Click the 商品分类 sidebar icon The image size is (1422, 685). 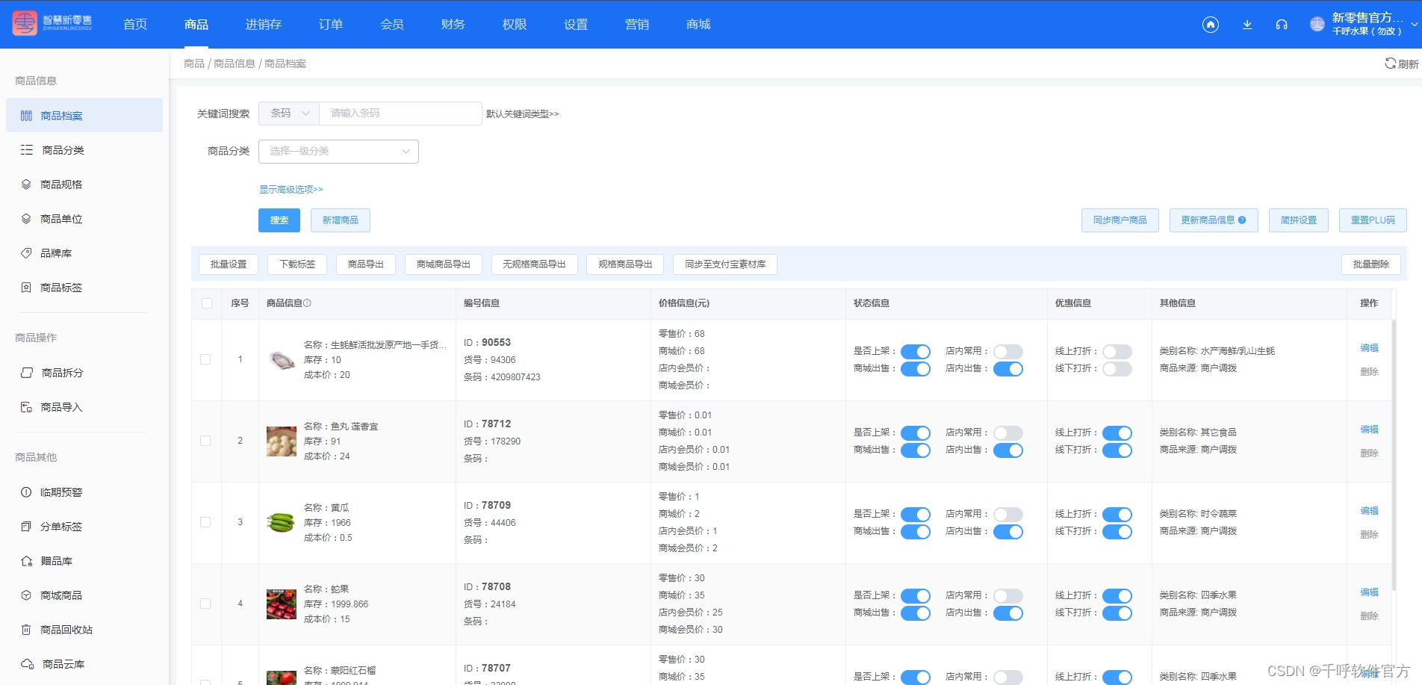(27, 150)
